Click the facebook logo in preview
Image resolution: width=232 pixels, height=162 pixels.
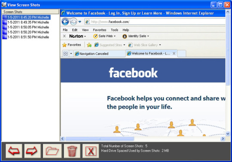coord(133,73)
